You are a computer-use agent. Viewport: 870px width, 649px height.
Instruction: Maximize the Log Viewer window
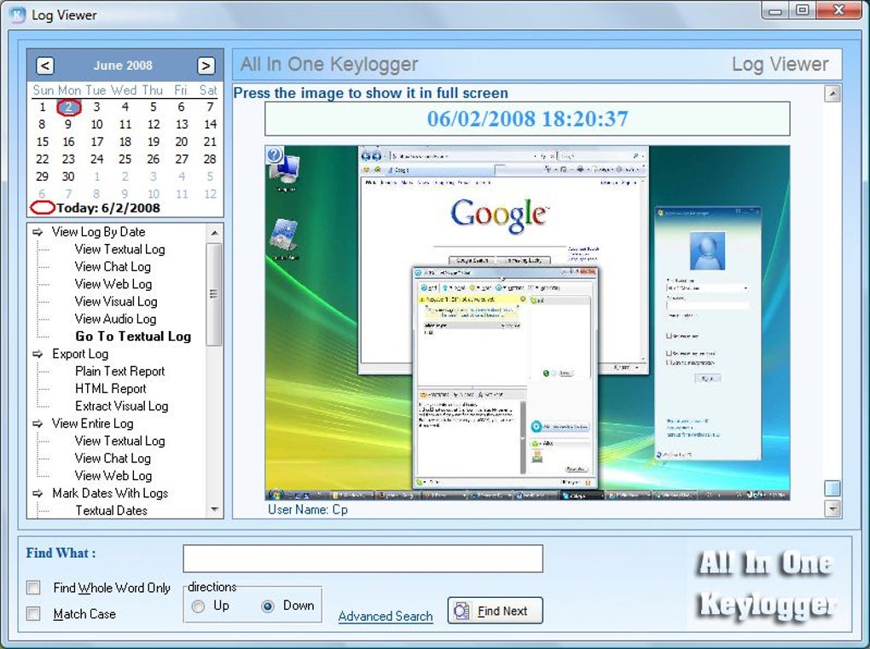coord(803,10)
